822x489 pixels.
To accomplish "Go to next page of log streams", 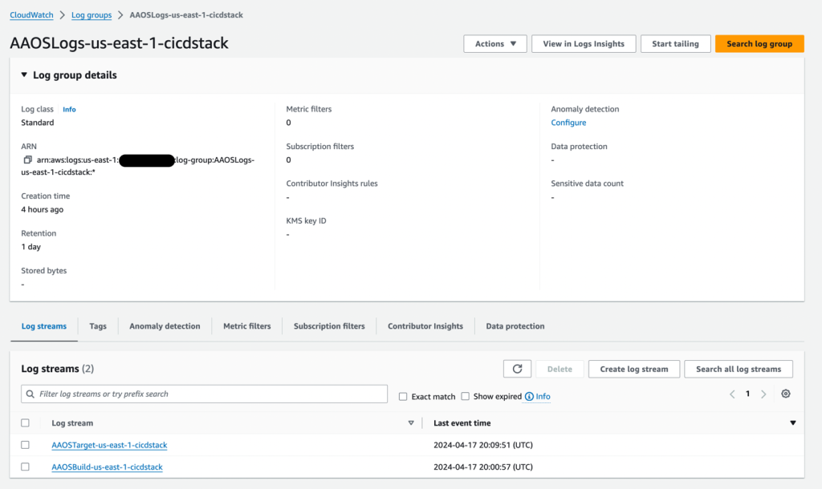I will coord(763,394).
